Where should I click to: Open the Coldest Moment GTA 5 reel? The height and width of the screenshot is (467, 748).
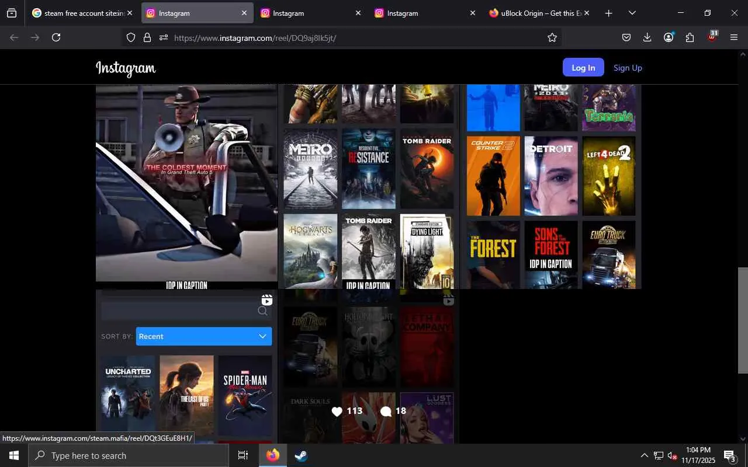(186, 187)
